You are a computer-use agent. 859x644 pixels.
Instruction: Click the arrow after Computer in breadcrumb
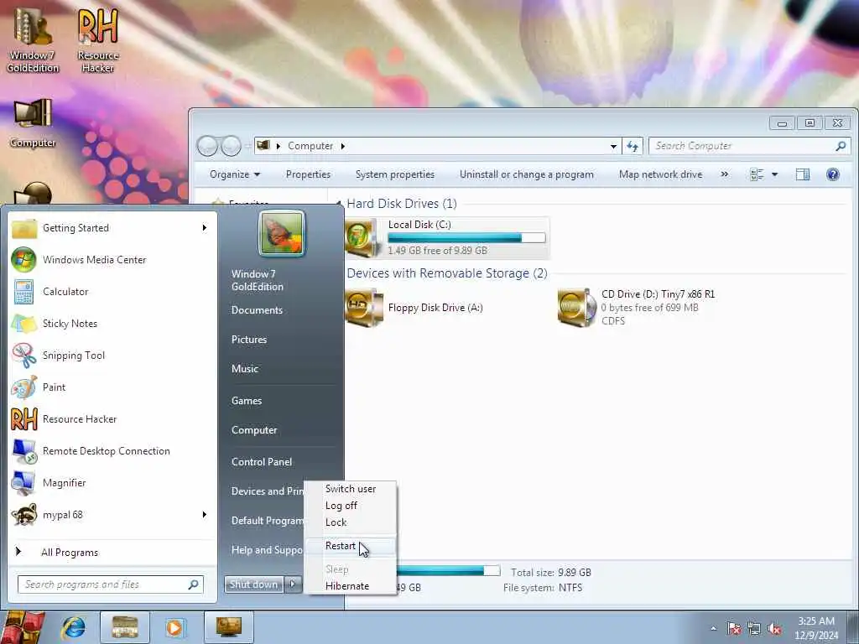343,146
